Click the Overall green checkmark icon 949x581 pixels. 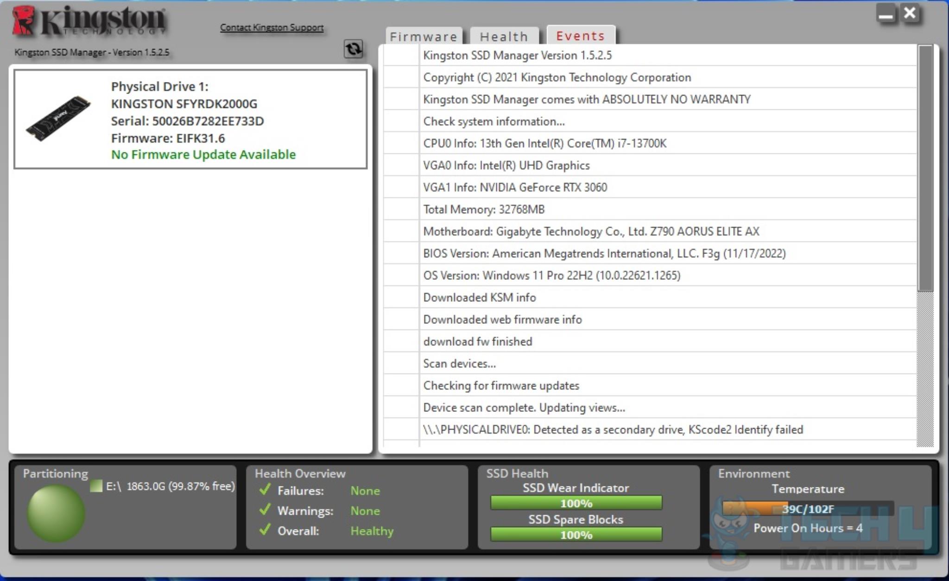point(265,530)
